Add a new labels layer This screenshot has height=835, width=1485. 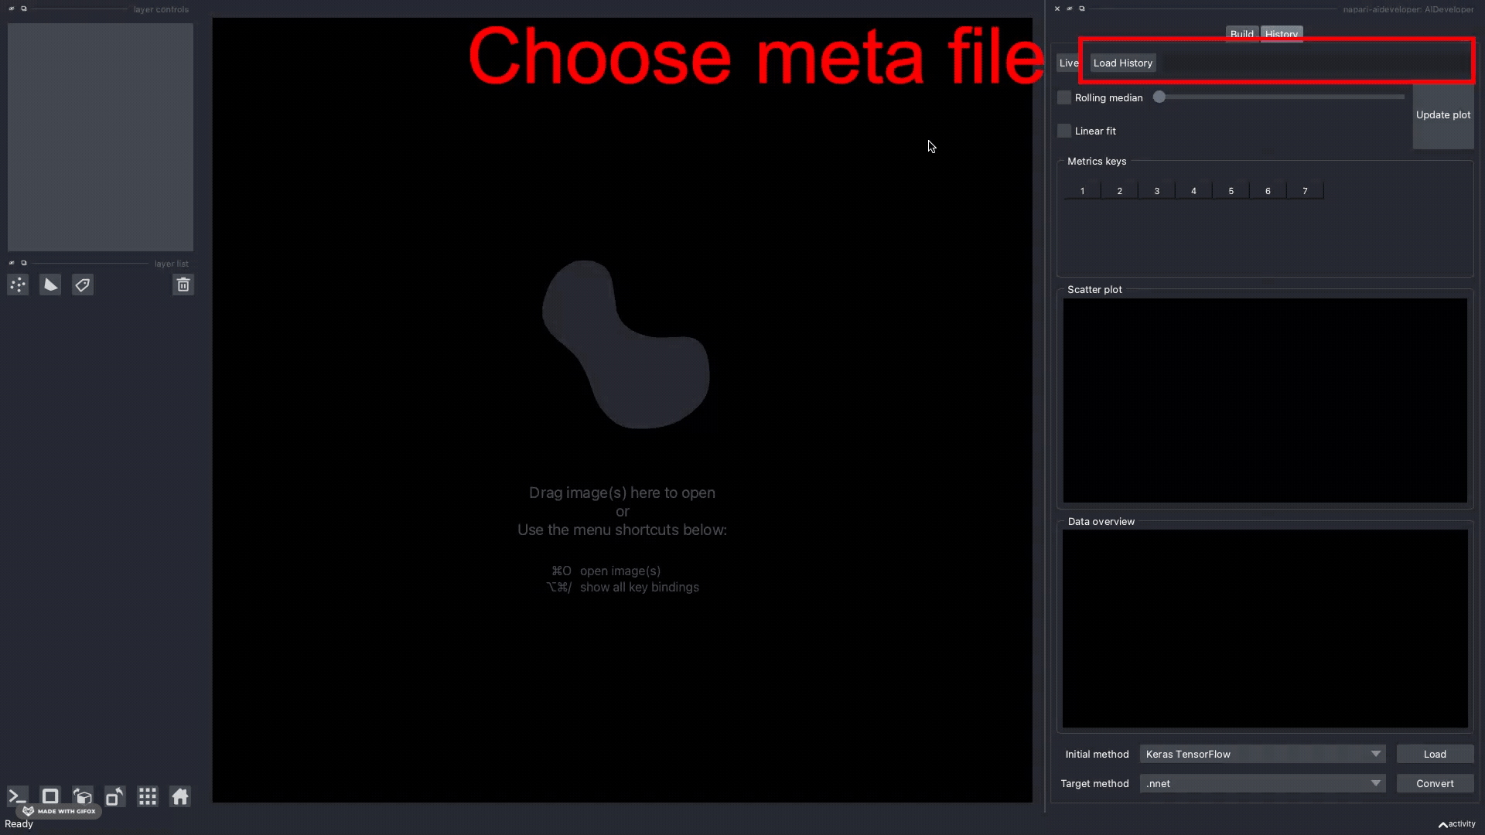pos(83,285)
